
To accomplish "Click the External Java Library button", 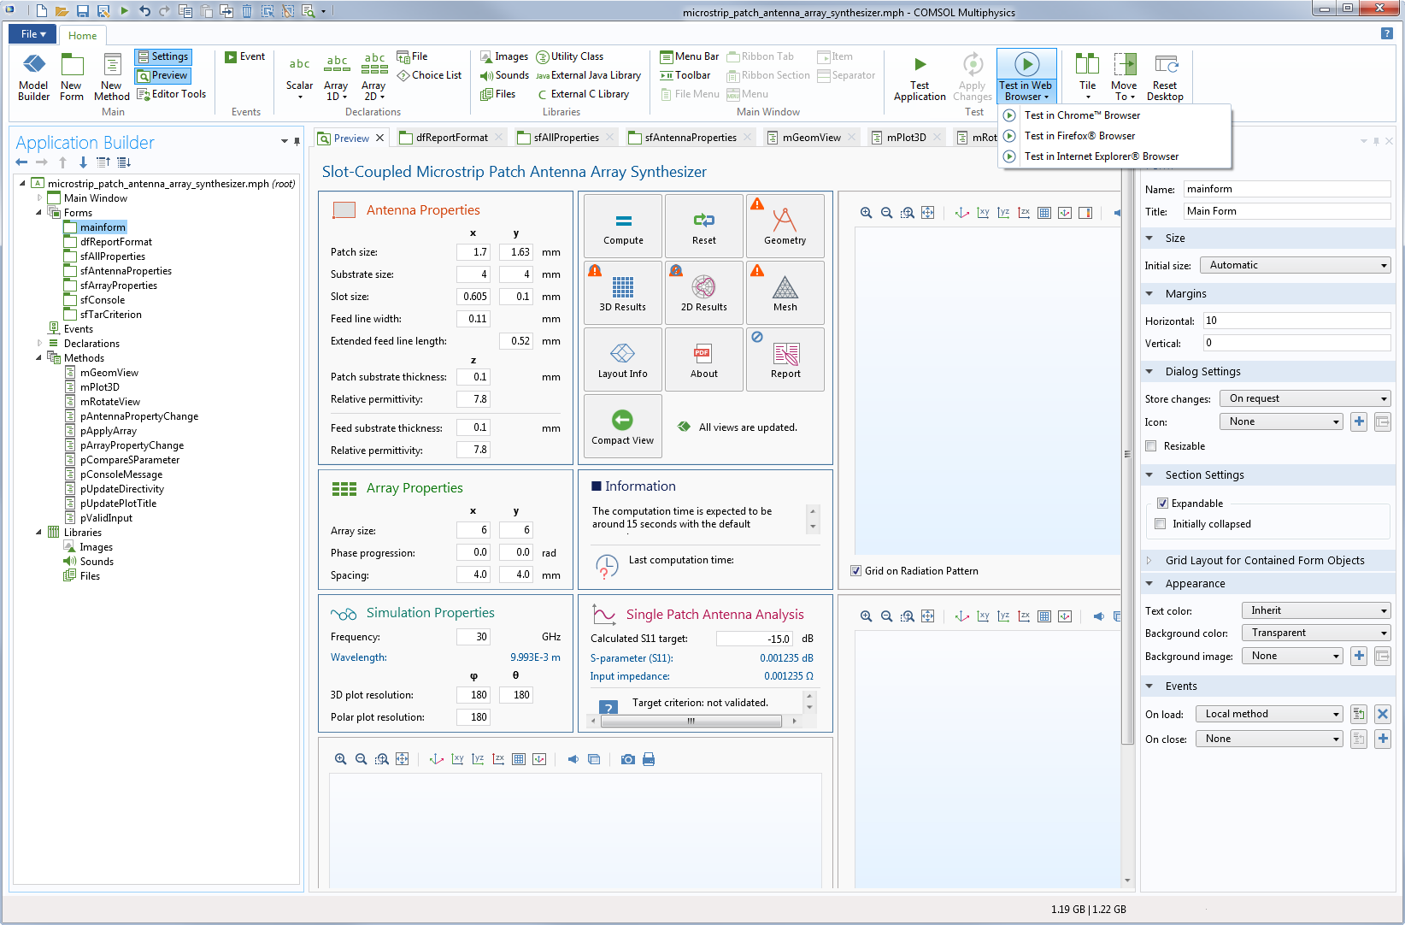I will pos(589,75).
